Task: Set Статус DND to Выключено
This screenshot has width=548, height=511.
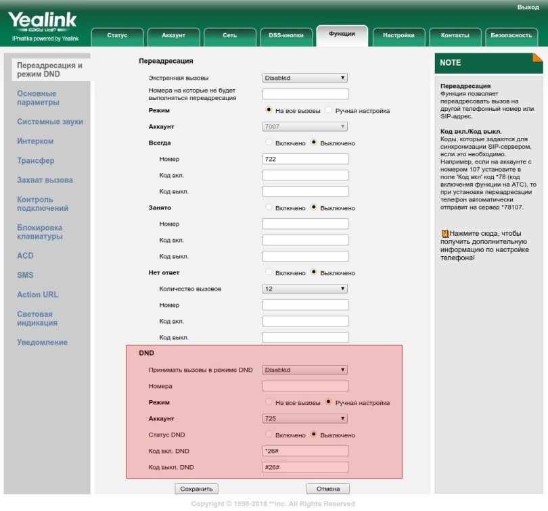Action: point(313,434)
